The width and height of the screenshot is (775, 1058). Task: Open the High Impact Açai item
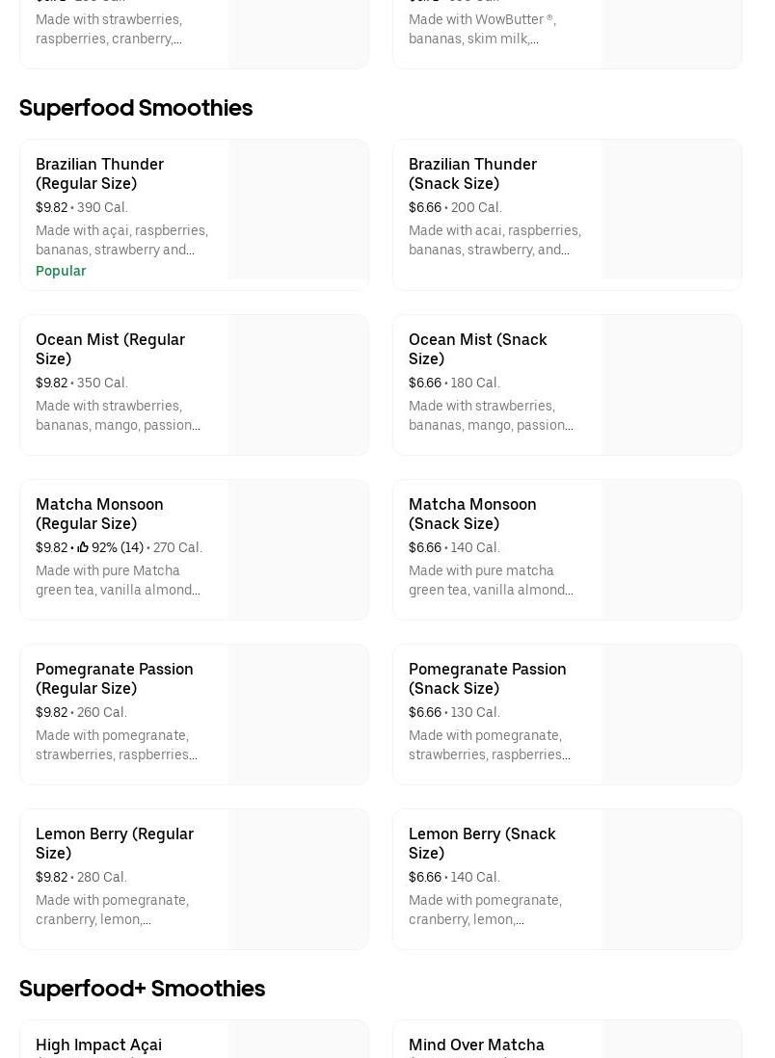coord(98,1045)
